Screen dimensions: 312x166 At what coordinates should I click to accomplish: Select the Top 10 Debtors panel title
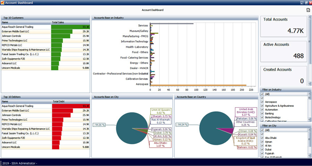(12, 97)
